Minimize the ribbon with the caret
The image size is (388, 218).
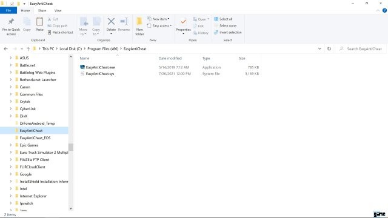pyautogui.click(x=378, y=11)
